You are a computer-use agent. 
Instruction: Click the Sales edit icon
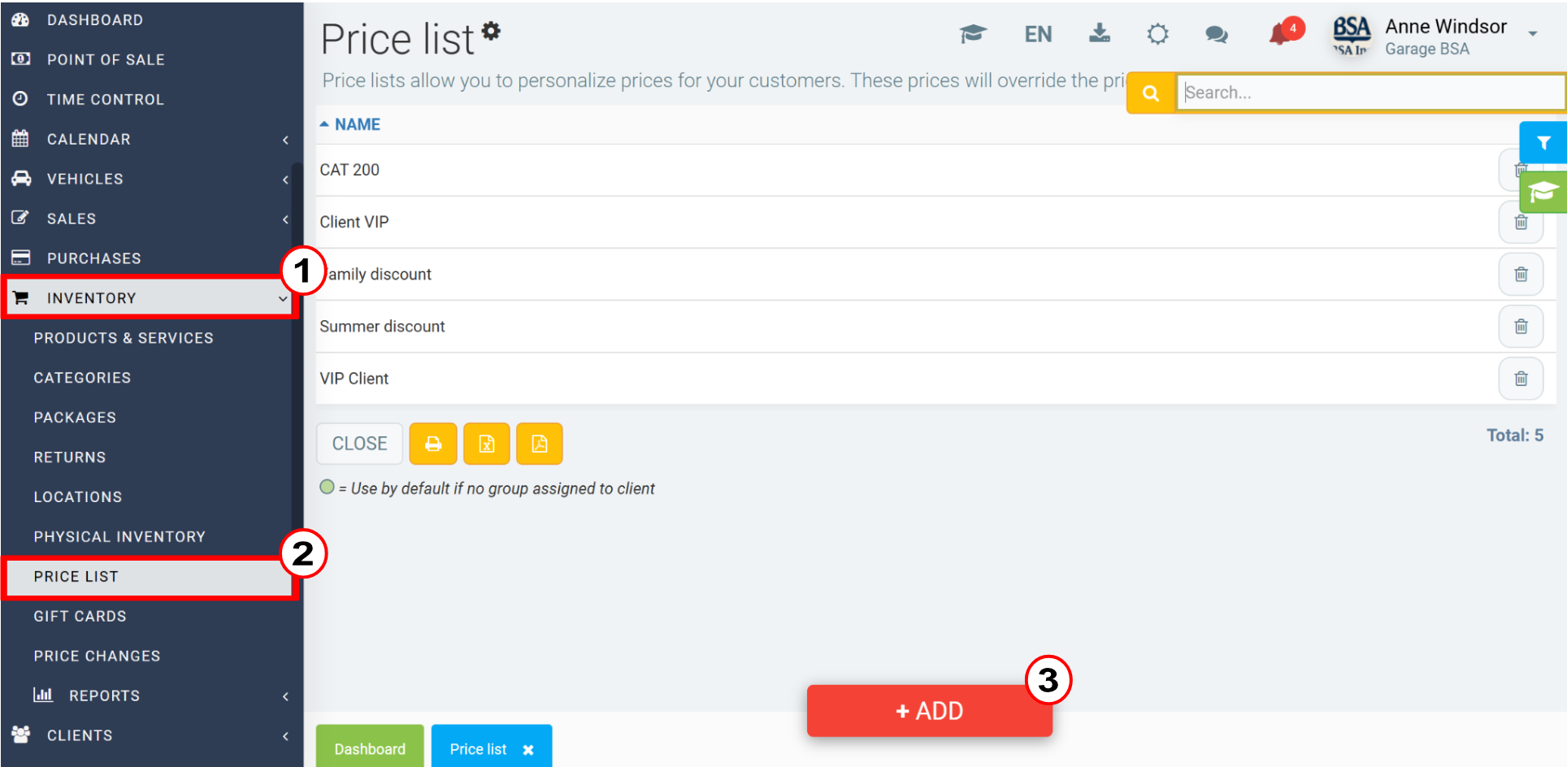pyautogui.click(x=20, y=218)
